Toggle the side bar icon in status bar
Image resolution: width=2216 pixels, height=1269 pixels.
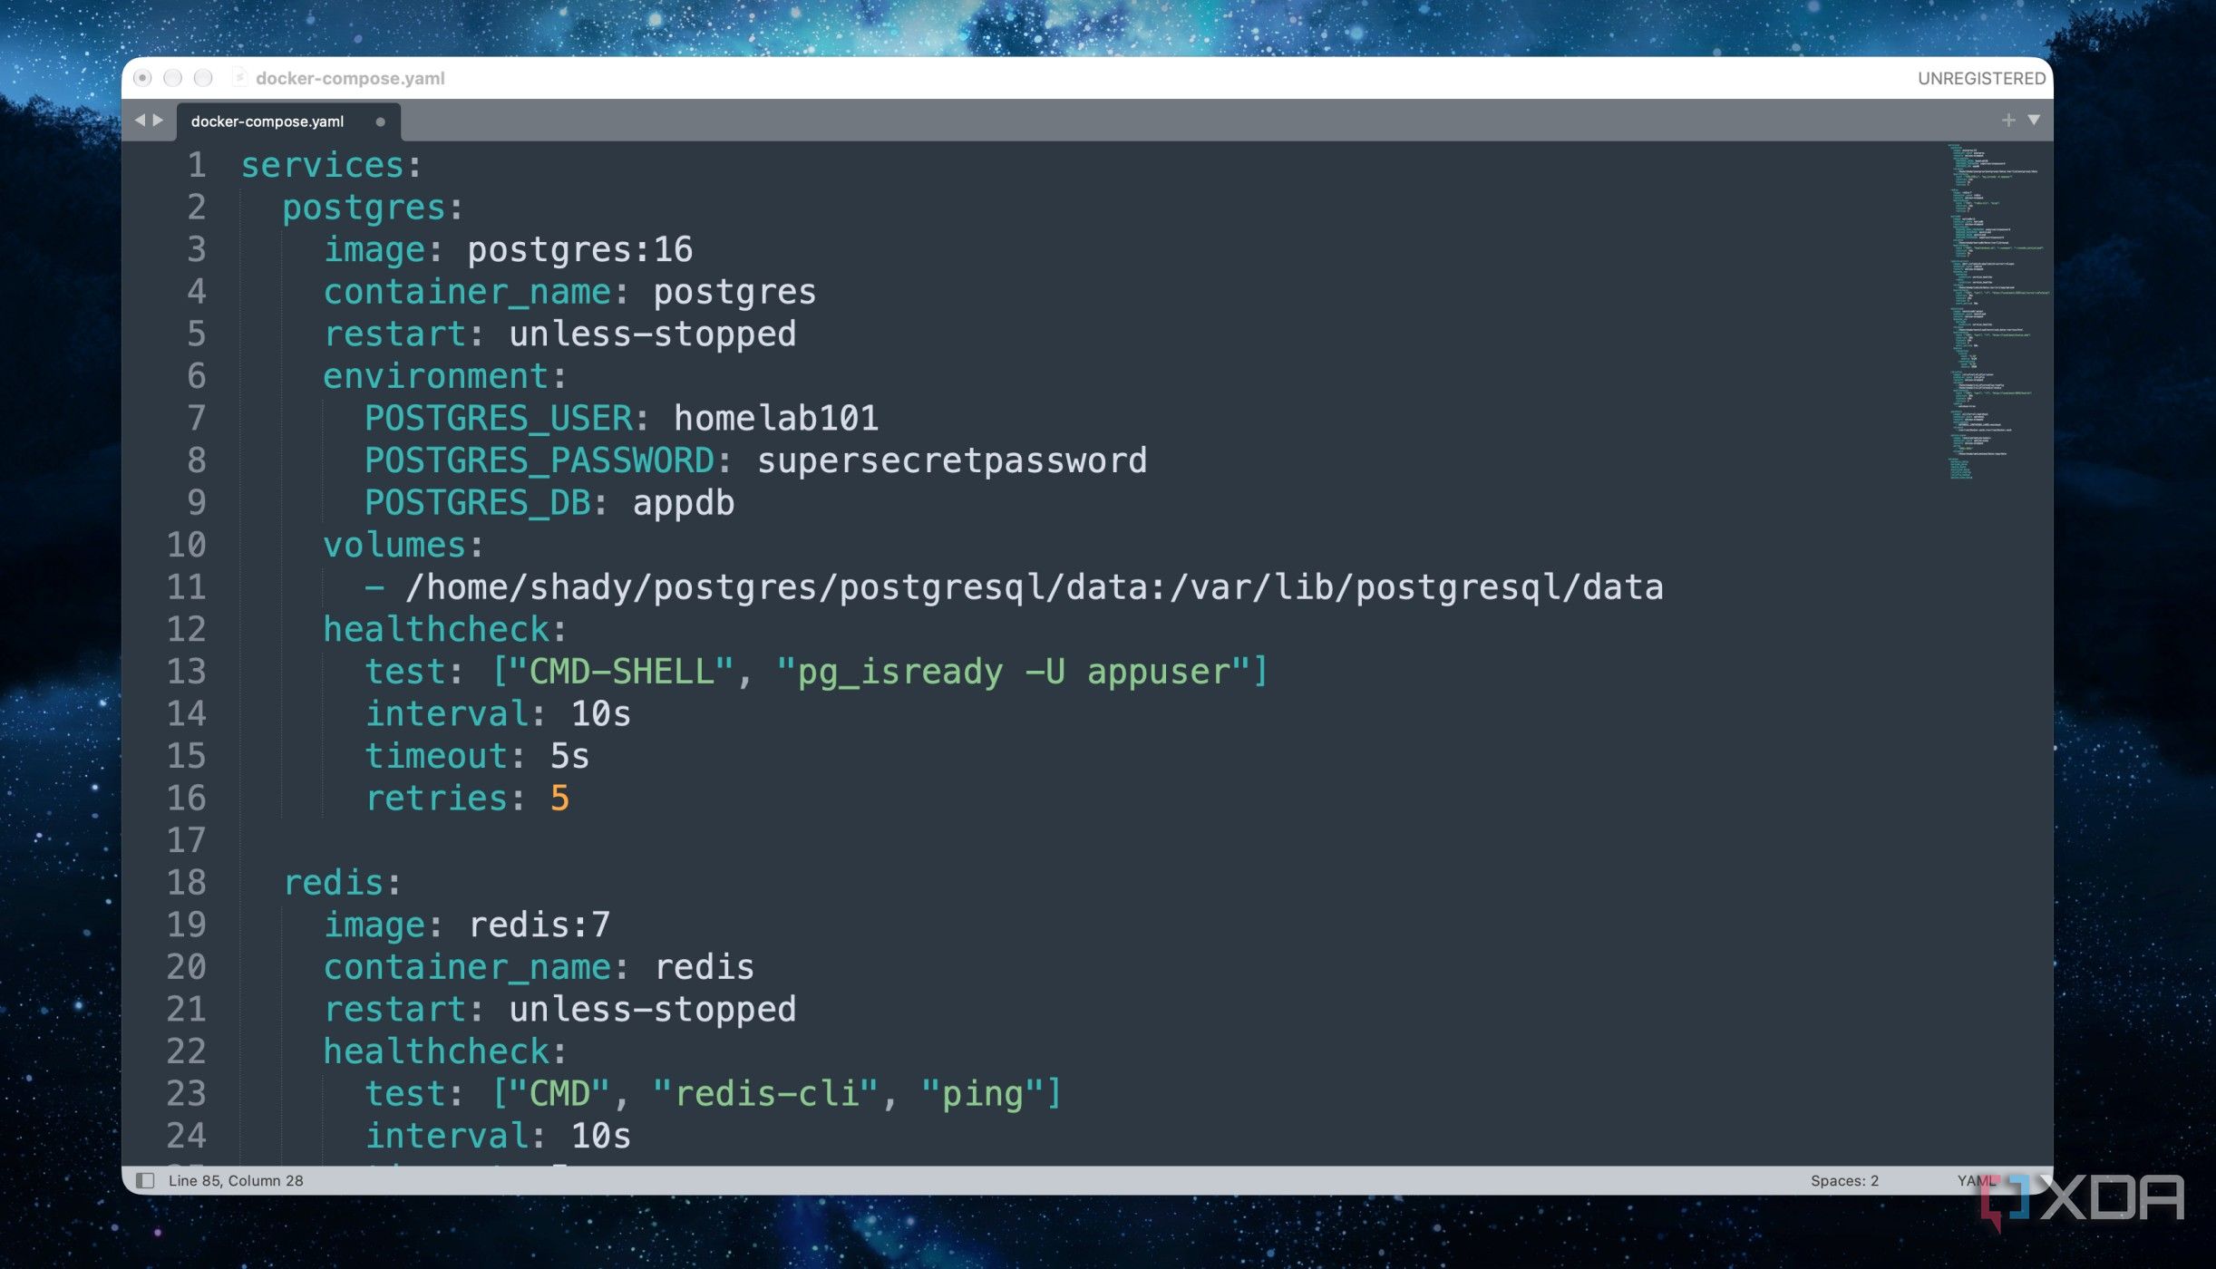click(x=144, y=1180)
